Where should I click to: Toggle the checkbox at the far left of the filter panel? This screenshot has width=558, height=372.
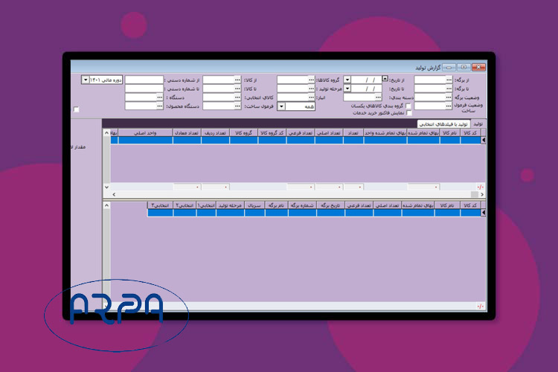tap(76, 109)
